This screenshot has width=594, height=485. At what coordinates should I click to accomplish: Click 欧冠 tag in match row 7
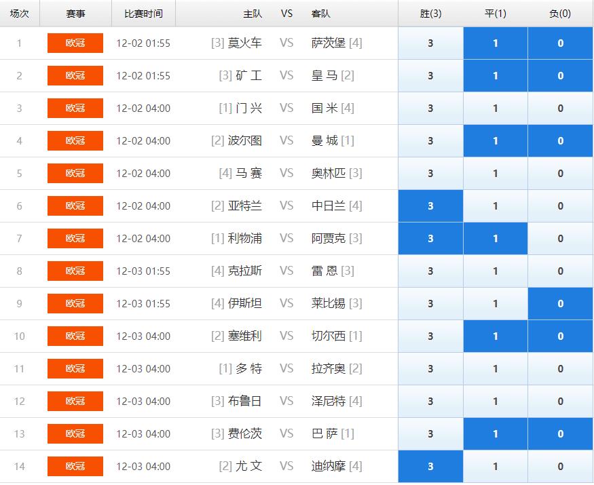[75, 238]
